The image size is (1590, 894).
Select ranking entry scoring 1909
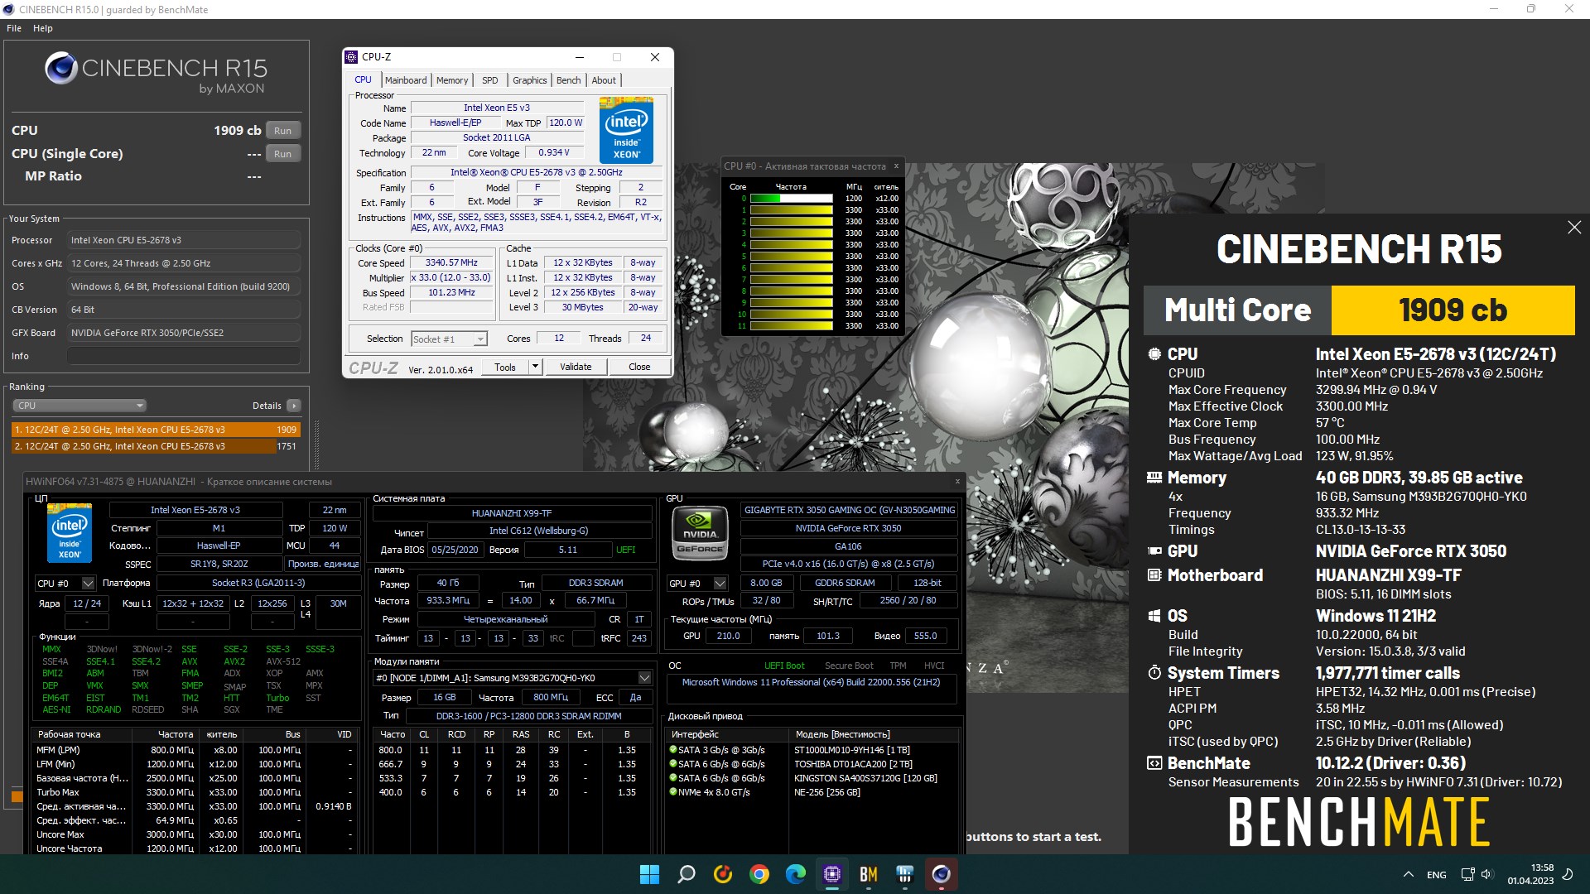tap(156, 430)
